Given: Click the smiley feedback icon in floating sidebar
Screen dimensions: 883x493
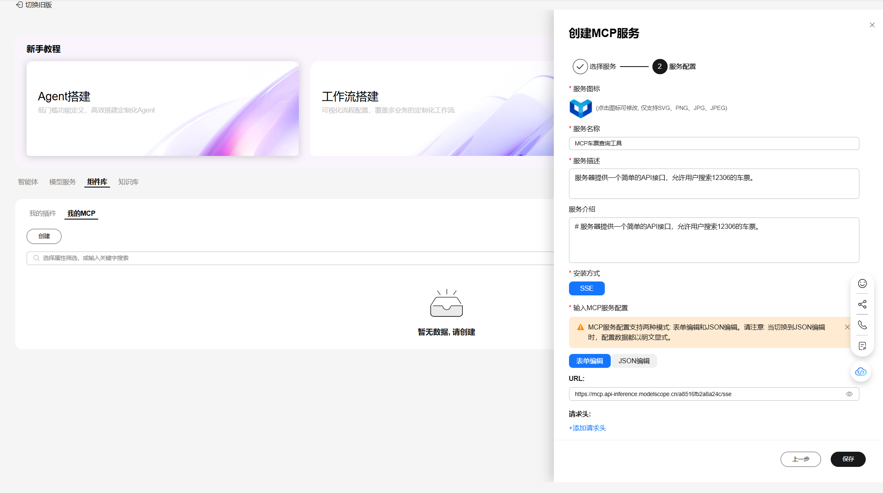Looking at the screenshot, I should [x=862, y=284].
